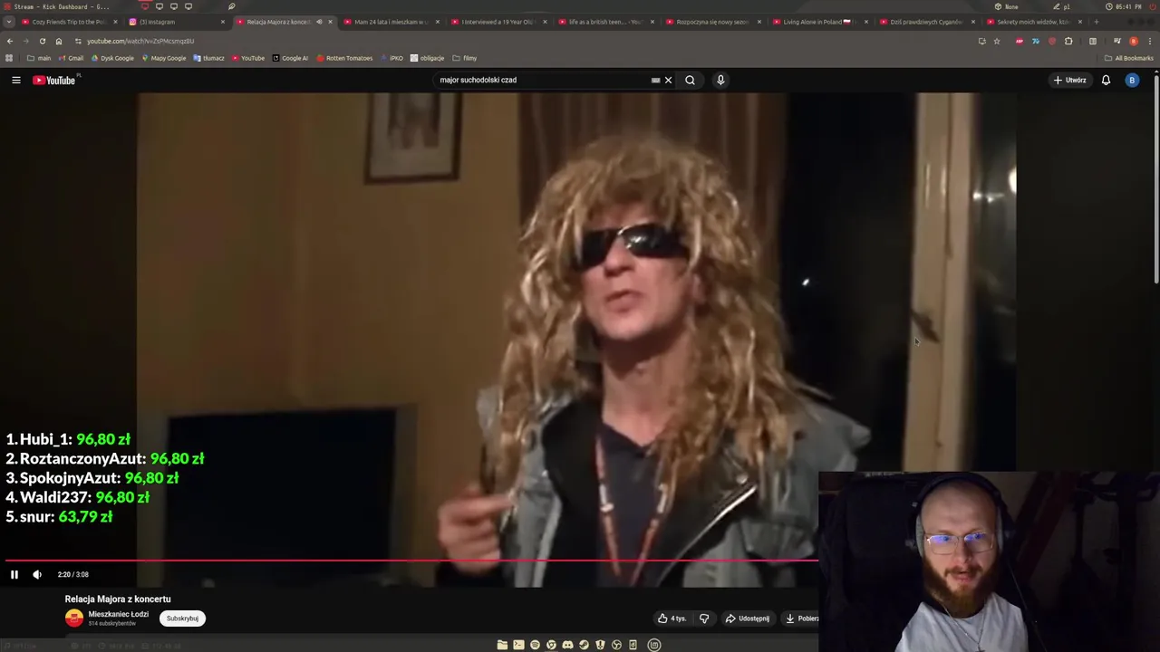Switch to Cozy Friends Trip tab
The width and height of the screenshot is (1160, 652).
[x=70, y=22]
